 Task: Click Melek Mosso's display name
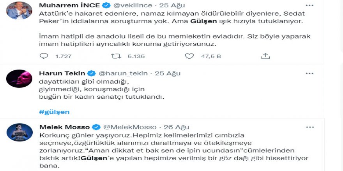65,127
